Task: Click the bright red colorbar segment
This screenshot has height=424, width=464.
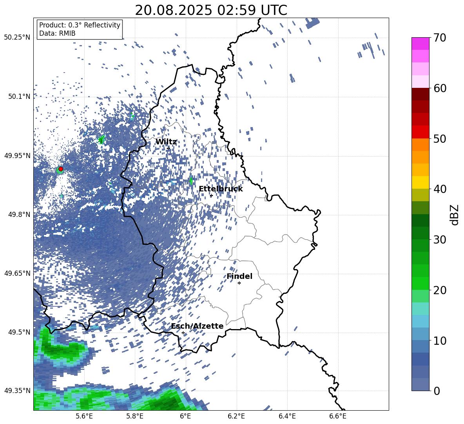Action: pos(420,132)
